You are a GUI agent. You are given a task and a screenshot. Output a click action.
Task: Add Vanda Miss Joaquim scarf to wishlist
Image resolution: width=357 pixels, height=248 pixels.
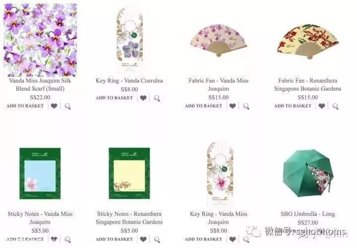point(54,106)
